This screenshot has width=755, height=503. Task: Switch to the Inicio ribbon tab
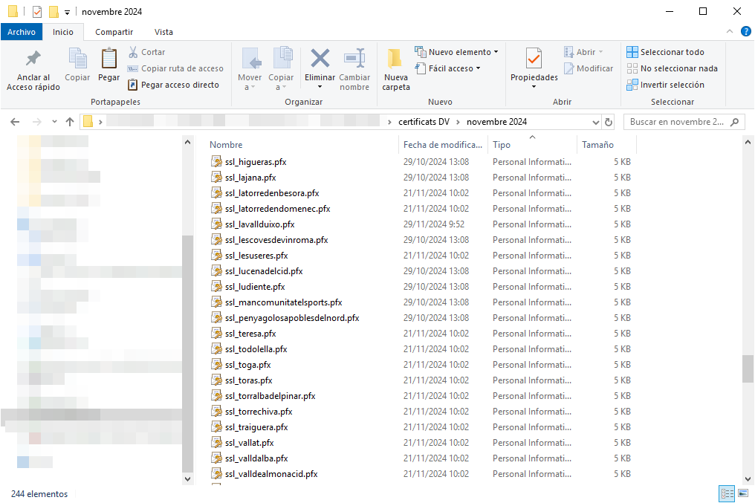click(x=63, y=32)
